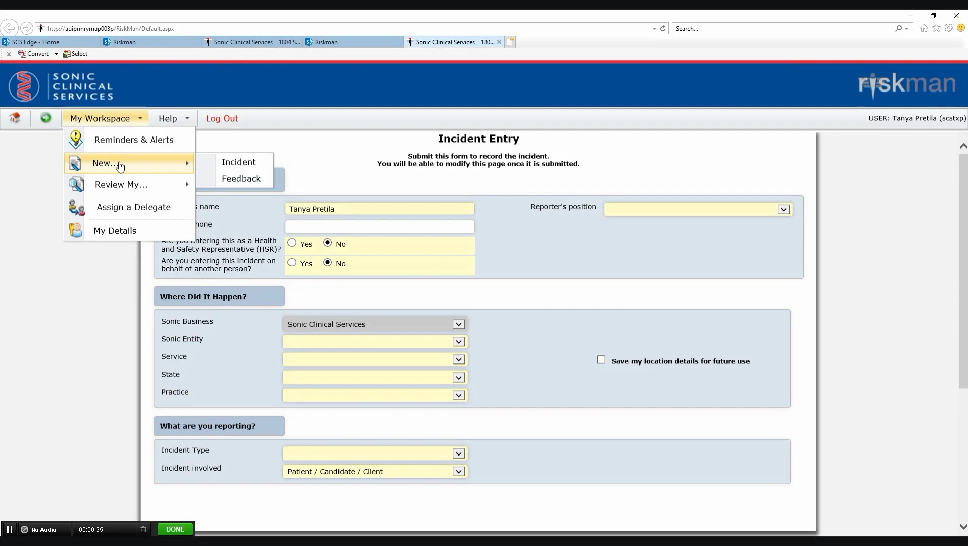Click the browser search magnifier icon
The width and height of the screenshot is (968, 546).
coord(898,28)
